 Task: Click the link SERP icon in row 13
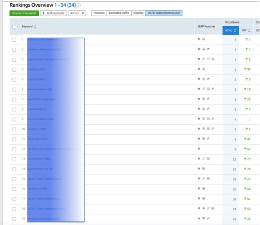203,159
